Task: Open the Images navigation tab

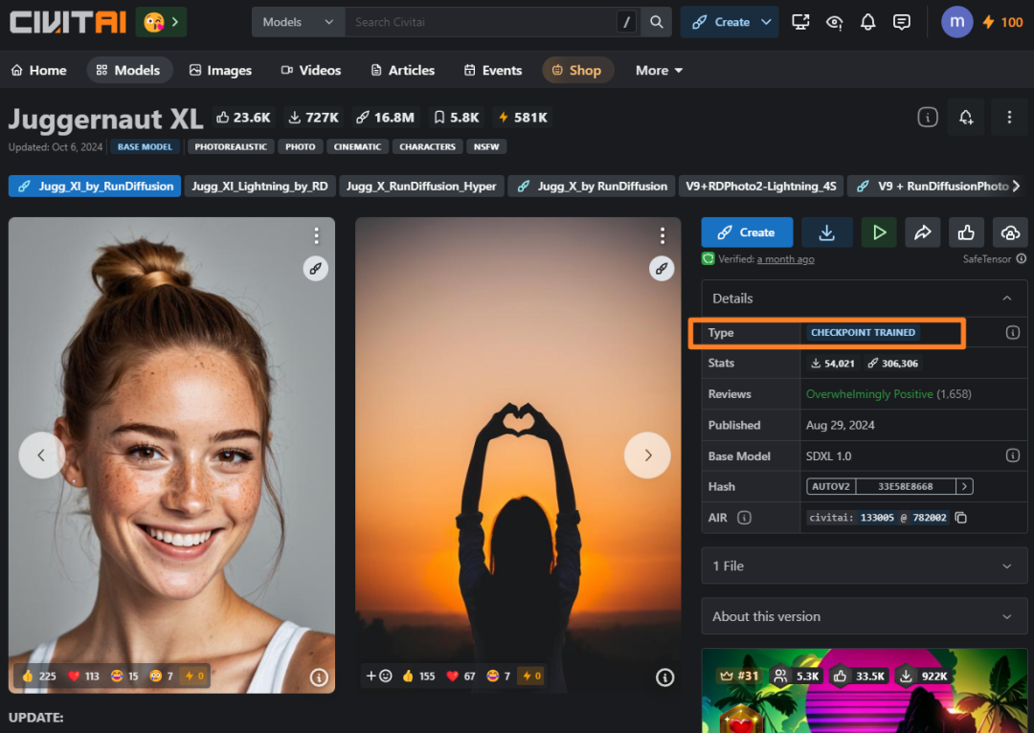Action: pos(220,70)
